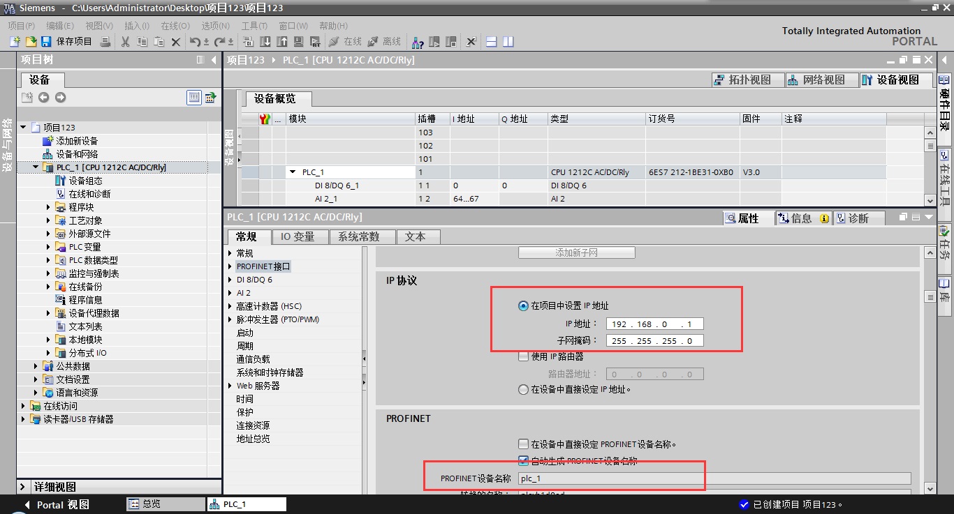Click the 离线 go offline button

tap(384, 42)
